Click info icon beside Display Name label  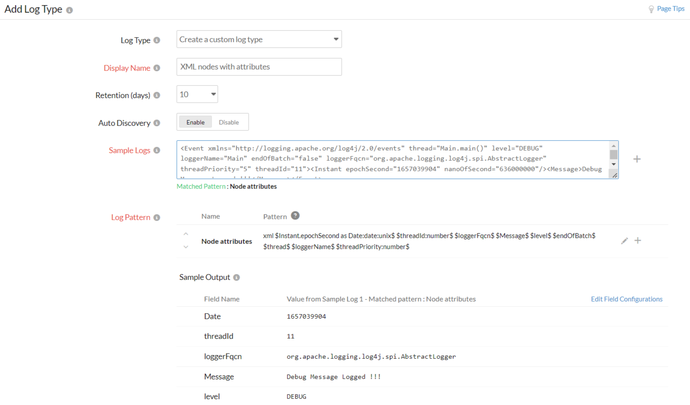(157, 68)
